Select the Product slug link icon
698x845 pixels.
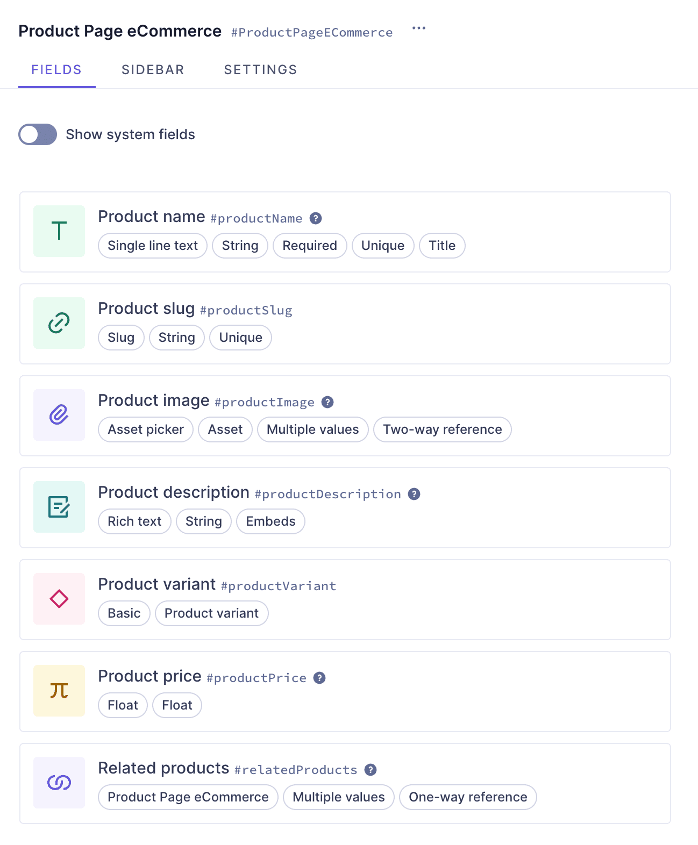point(59,323)
